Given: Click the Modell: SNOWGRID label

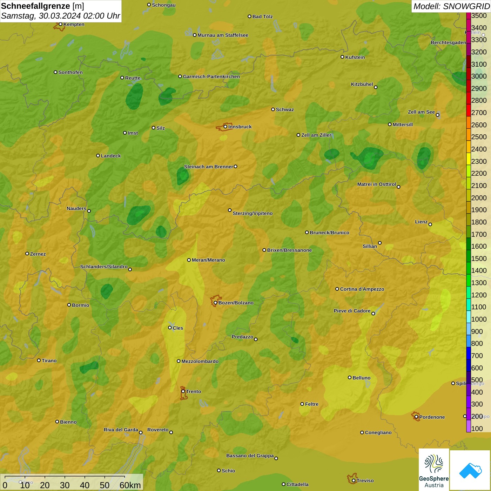Looking at the screenshot, I should (x=451, y=6).
